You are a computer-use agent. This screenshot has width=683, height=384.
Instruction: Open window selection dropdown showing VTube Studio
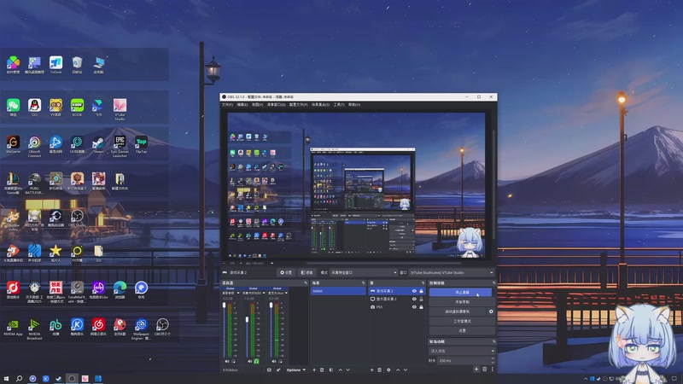coord(452,272)
